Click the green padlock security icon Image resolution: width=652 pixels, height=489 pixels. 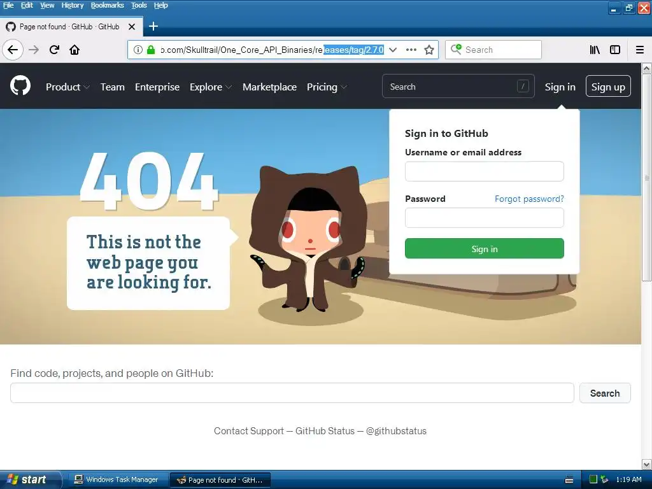(151, 50)
